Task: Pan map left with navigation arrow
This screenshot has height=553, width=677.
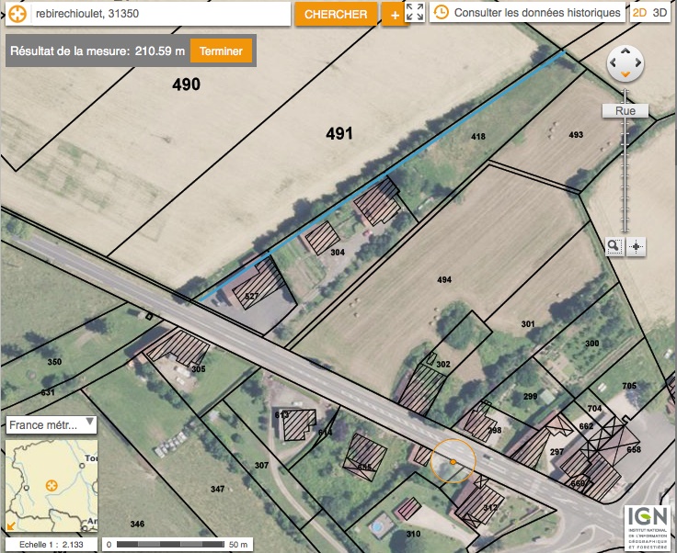Action: click(613, 63)
